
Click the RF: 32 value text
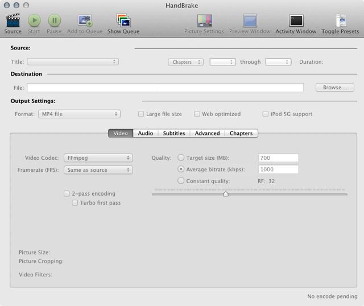click(266, 181)
